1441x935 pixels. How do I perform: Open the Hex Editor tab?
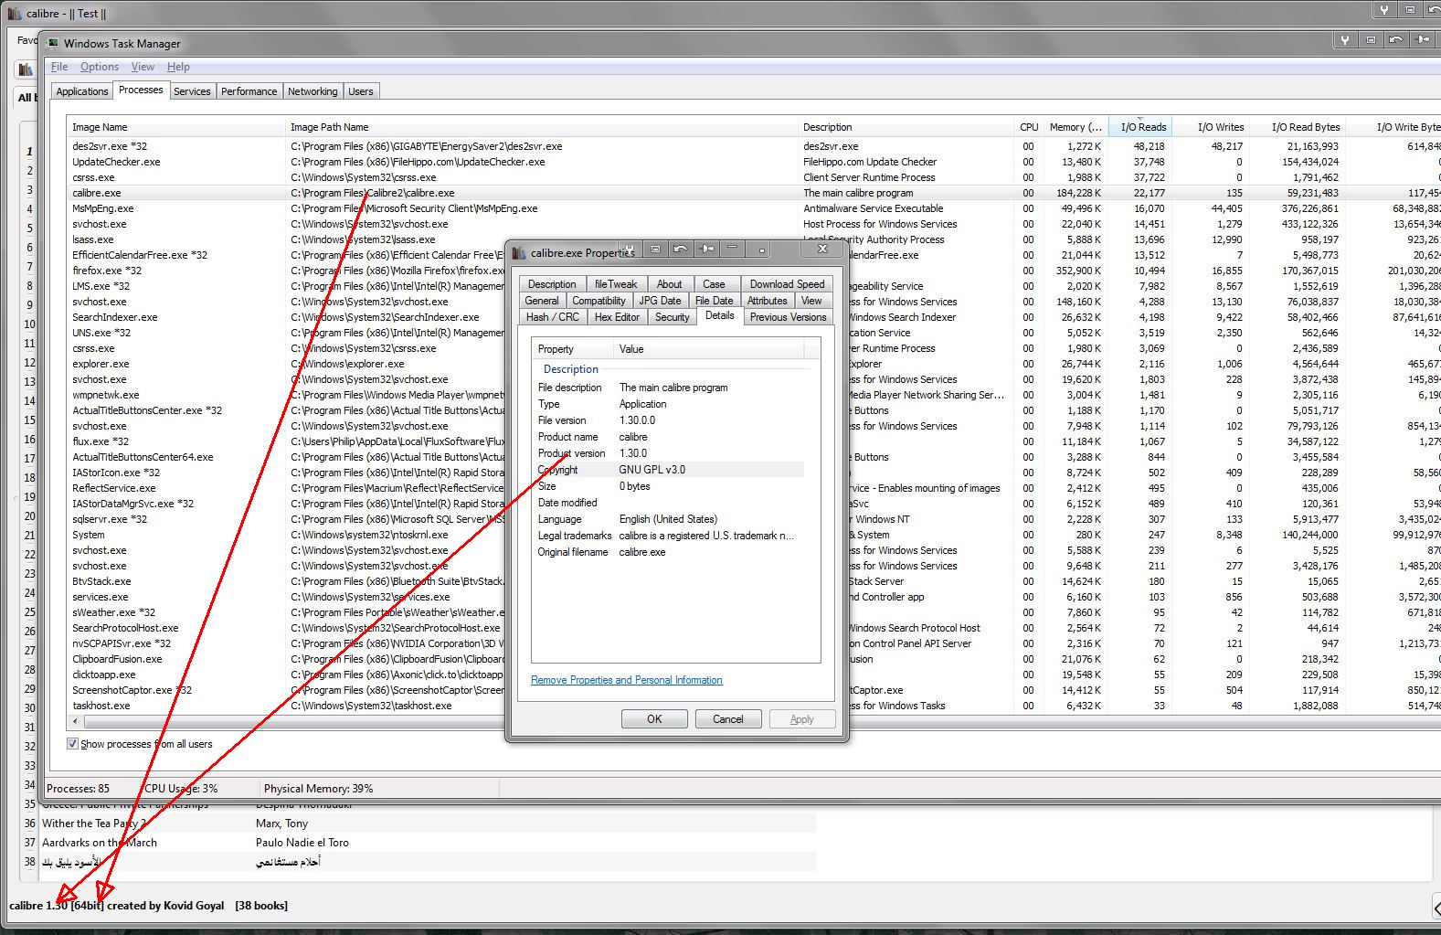617,317
